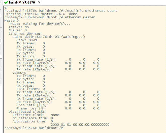The height and width of the screenshot is (133, 166).
Task: Select the Serial-MIYR-3576 tab
Action: point(21,3)
